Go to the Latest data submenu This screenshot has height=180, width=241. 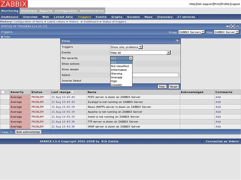coord(63,17)
